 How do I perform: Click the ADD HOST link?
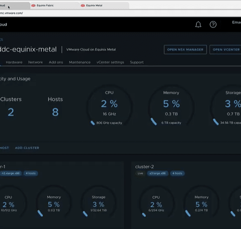pyautogui.click(x=5, y=148)
